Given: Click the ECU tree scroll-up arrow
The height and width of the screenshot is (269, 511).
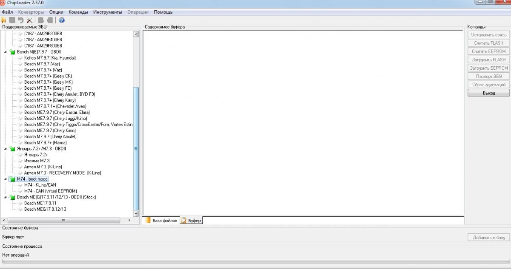Looking at the screenshot, I should pyautogui.click(x=136, y=34).
